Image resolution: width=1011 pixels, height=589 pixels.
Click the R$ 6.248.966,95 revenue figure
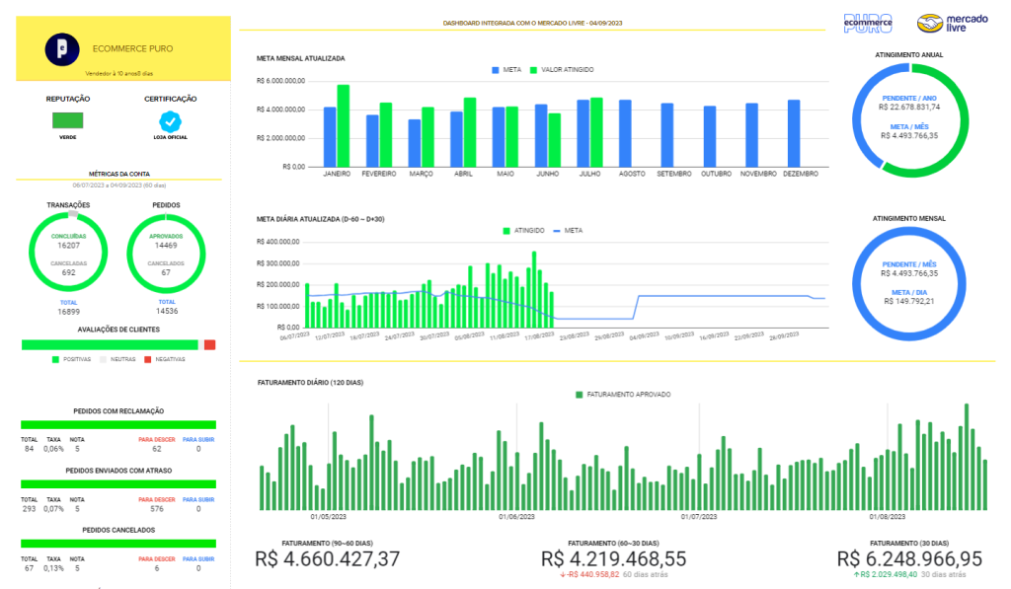[907, 558]
